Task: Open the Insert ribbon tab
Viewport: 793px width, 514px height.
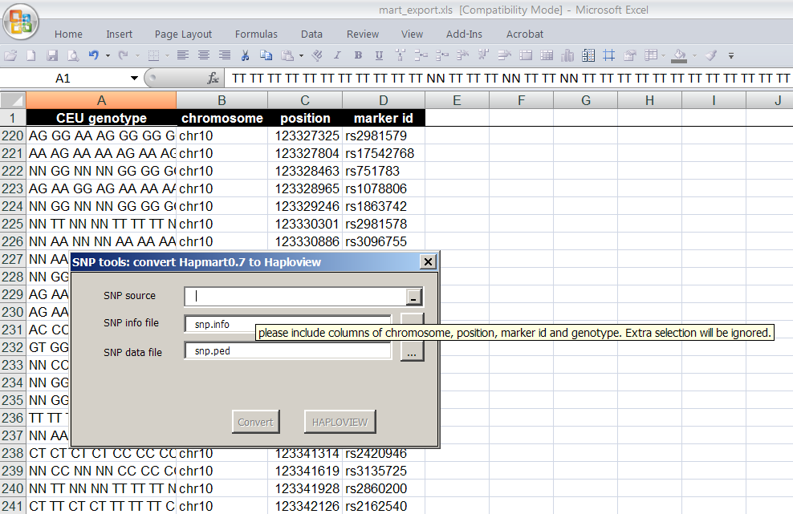Action: [120, 34]
